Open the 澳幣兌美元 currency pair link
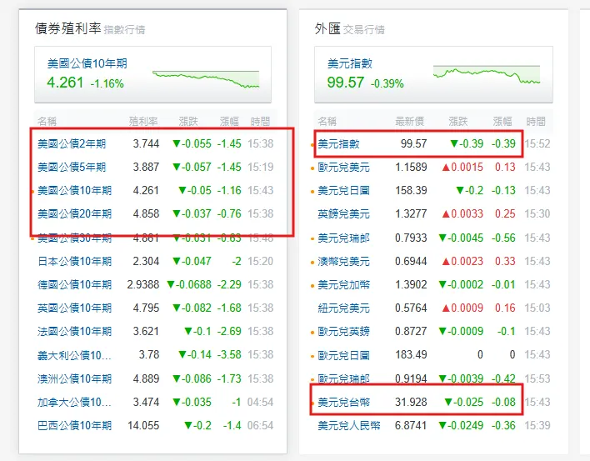This screenshot has width=590, height=461. click(343, 261)
